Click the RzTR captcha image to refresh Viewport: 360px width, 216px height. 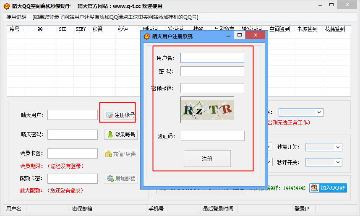pos(207,110)
